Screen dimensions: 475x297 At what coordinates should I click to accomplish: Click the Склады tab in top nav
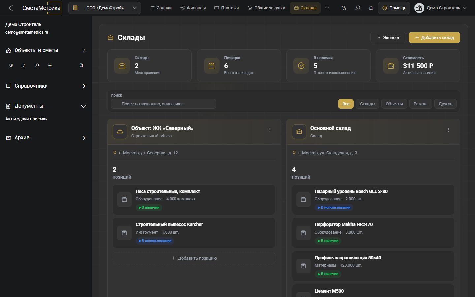coord(305,8)
